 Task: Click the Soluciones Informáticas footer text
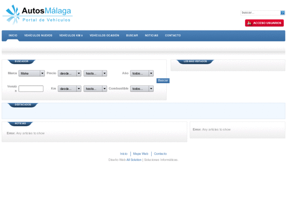click(161, 160)
